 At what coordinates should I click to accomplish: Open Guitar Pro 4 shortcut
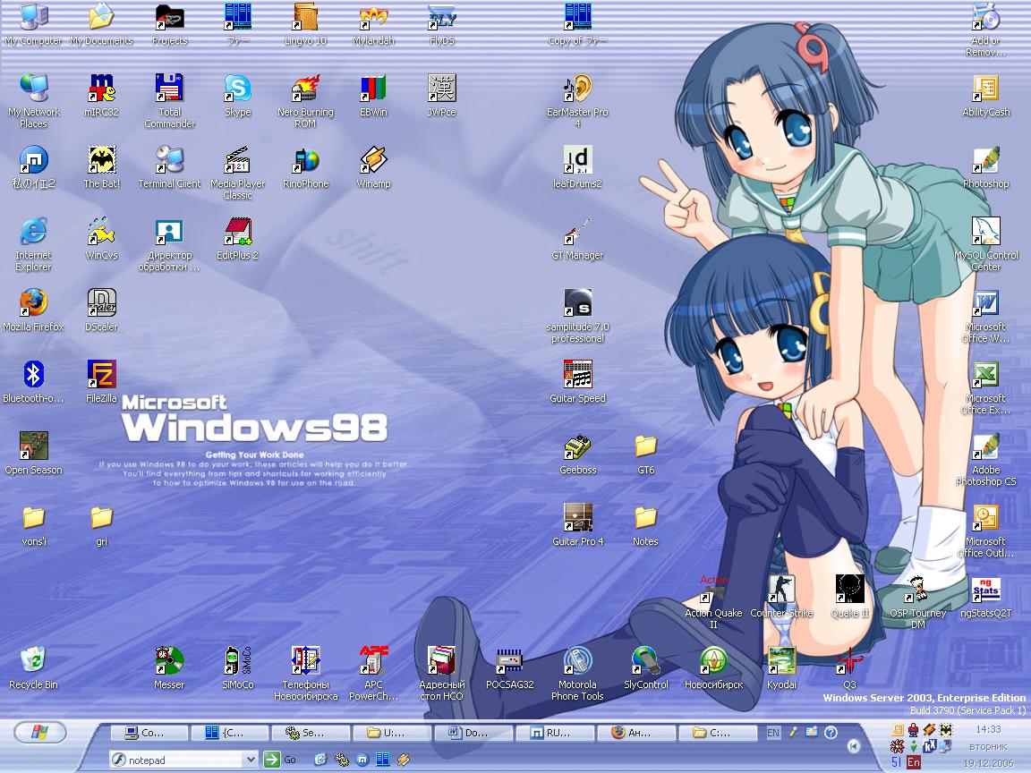577,519
